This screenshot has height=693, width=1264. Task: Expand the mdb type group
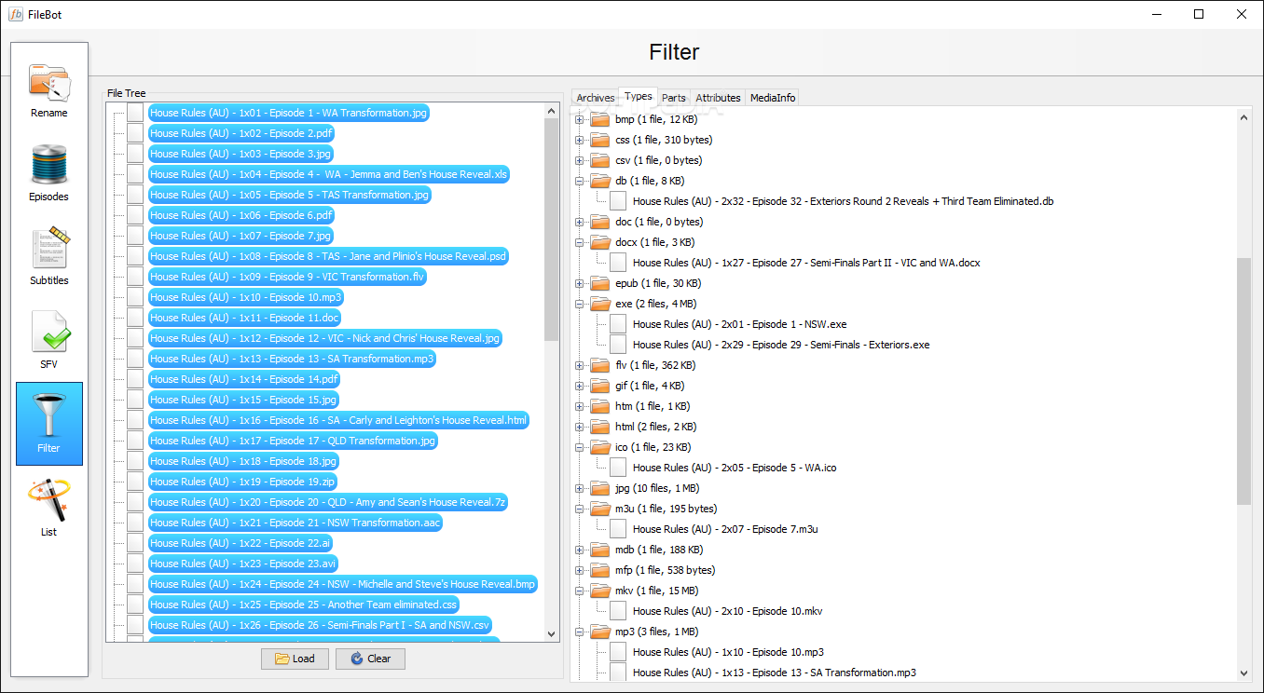pyautogui.click(x=579, y=550)
